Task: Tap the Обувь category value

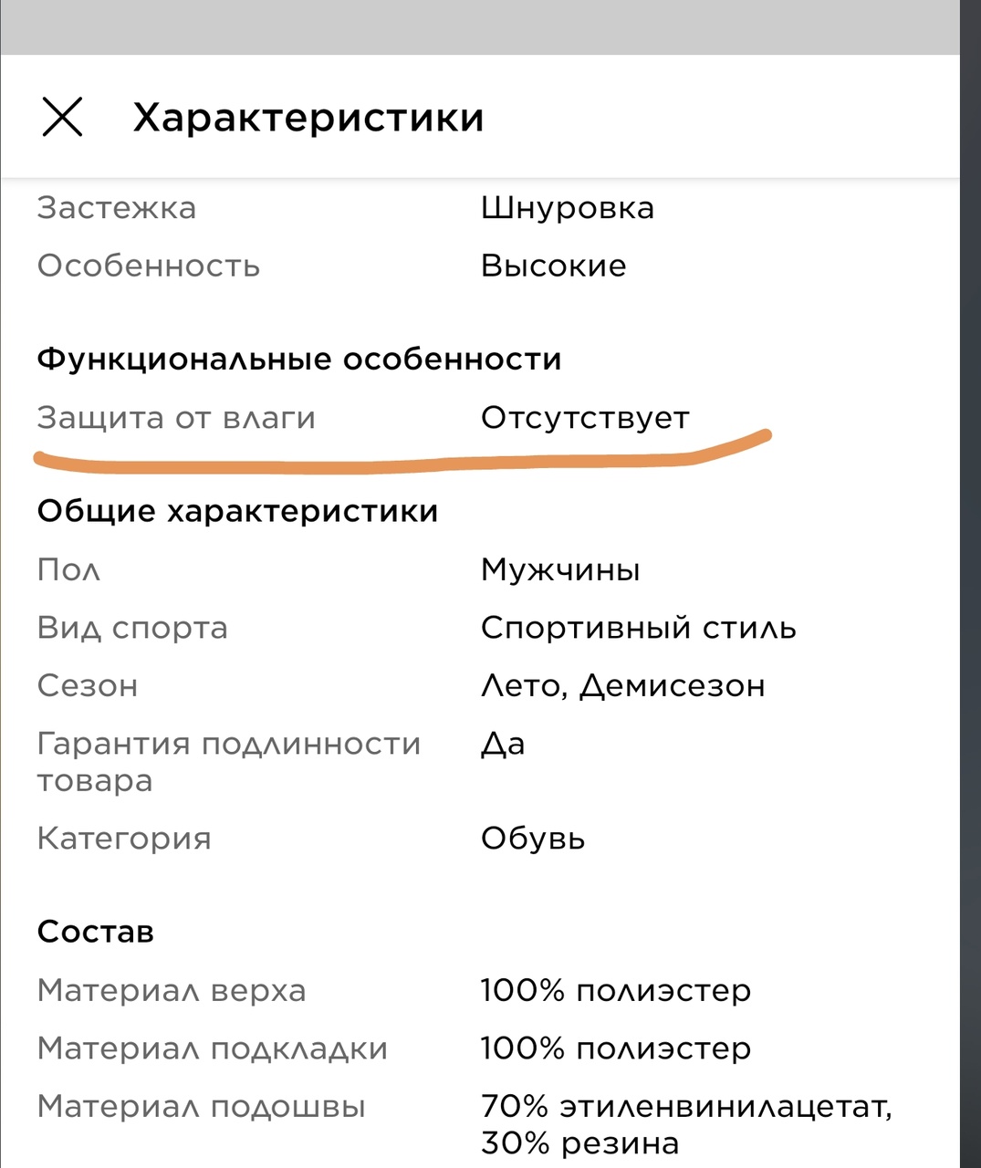Action: click(533, 839)
